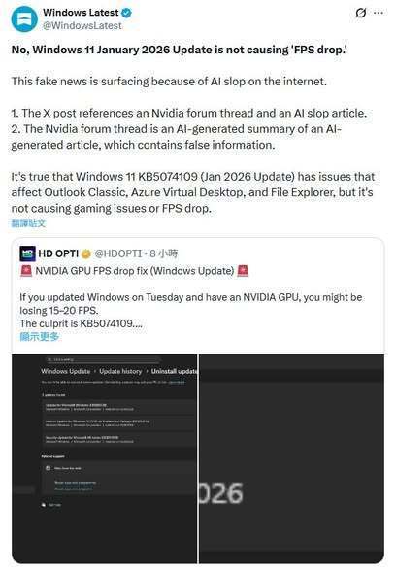Image resolution: width=396 pixels, height=573 pixels.
Task: Translate the post using the blue Chinese link
Action: pyautogui.click(x=28, y=223)
